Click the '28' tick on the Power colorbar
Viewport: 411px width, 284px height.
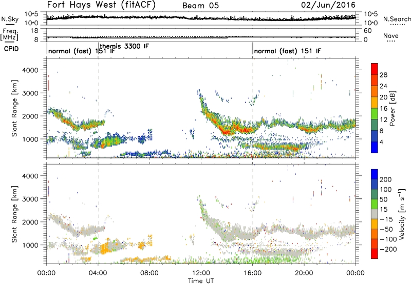pyautogui.click(x=383, y=75)
